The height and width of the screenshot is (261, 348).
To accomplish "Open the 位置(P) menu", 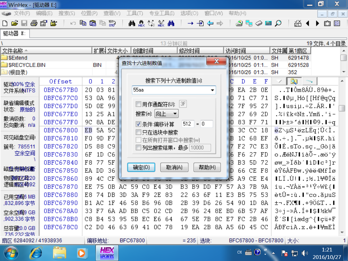I will 89,13.
